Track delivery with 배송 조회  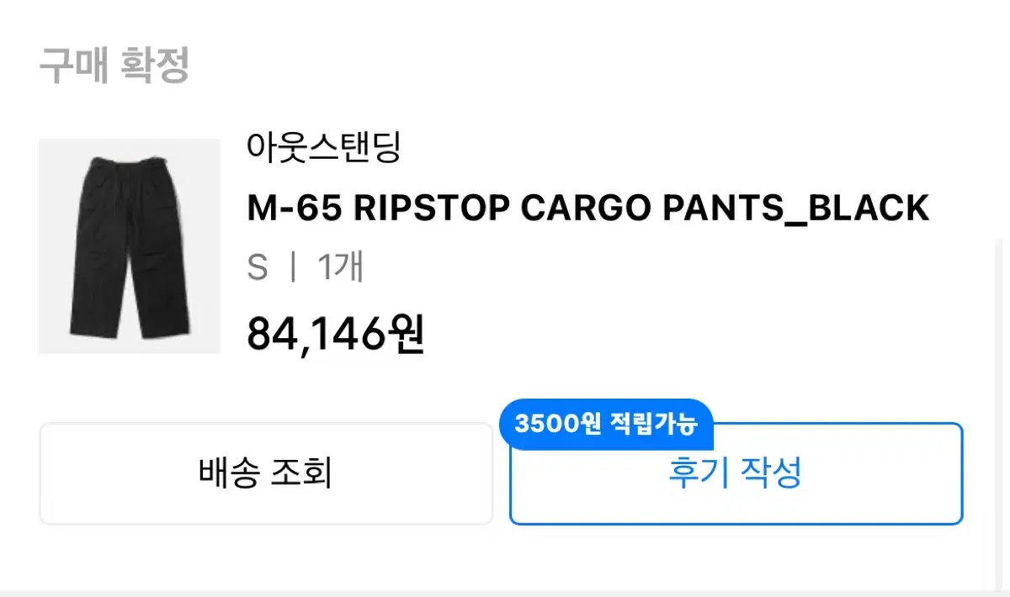pyautogui.click(x=266, y=473)
